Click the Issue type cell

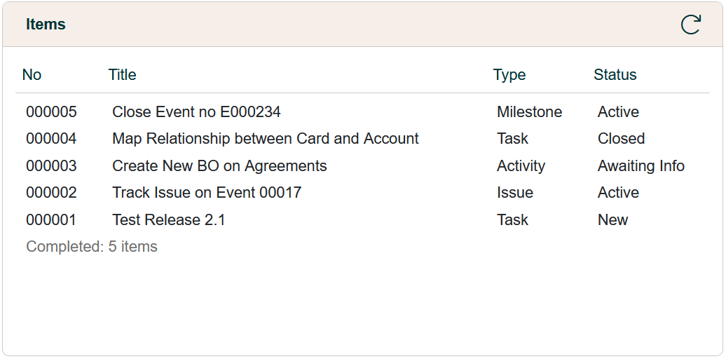pos(515,193)
